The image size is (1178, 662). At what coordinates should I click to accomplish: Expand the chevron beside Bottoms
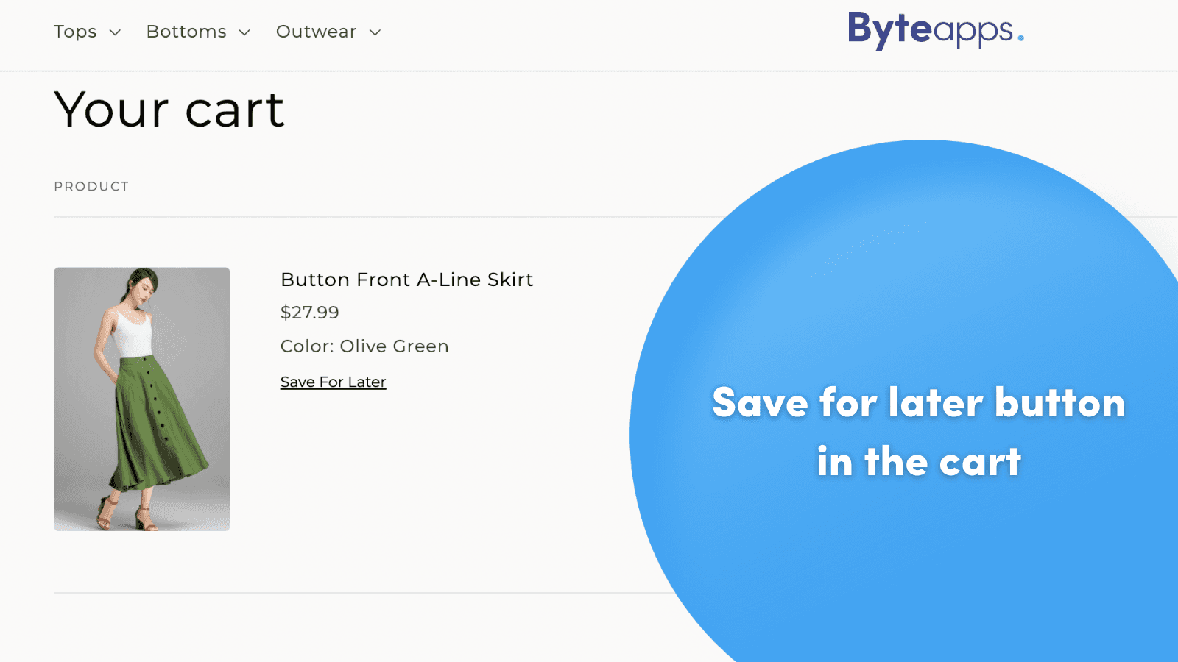[244, 32]
